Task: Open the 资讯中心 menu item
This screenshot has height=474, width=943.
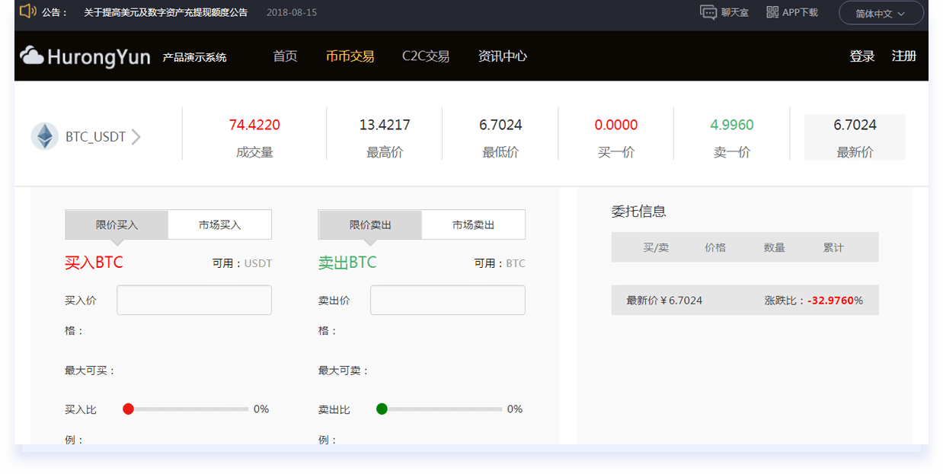Action: pyautogui.click(x=502, y=56)
